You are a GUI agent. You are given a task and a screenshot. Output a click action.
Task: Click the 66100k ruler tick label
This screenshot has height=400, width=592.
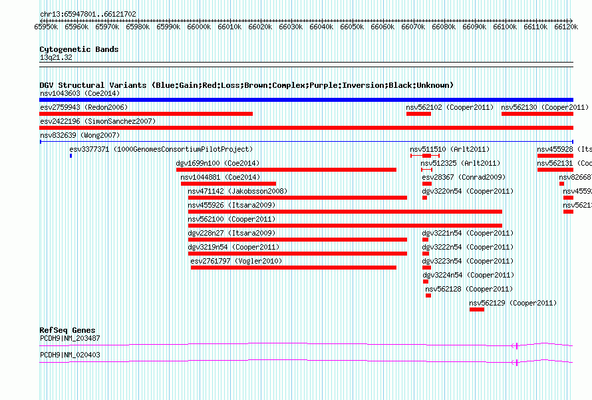[505, 27]
